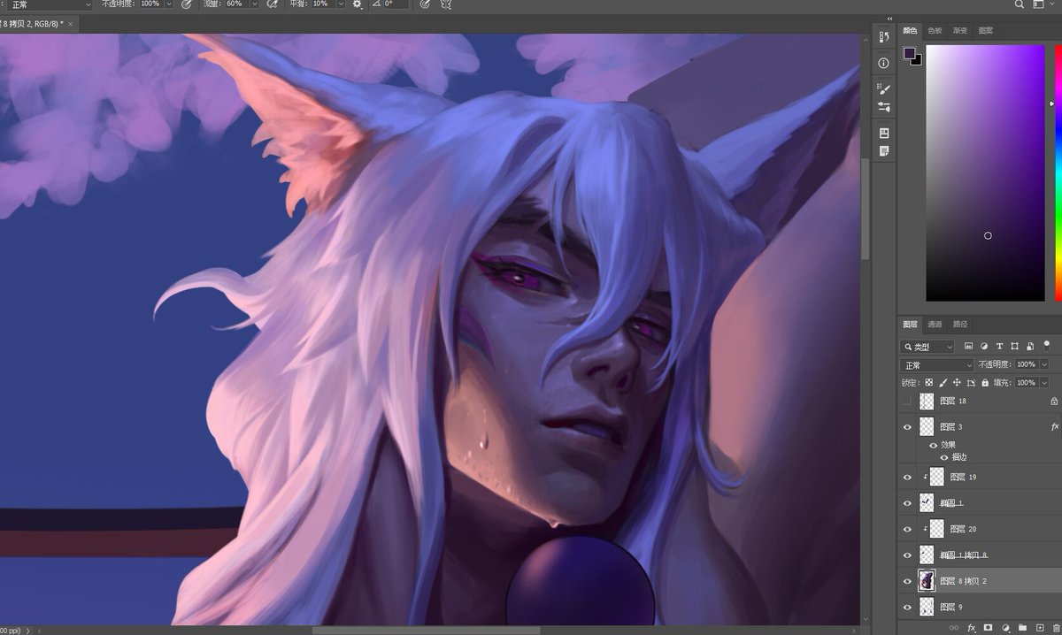The image size is (1062, 635).
Task: Hide layer 图层 20
Action: click(x=907, y=529)
